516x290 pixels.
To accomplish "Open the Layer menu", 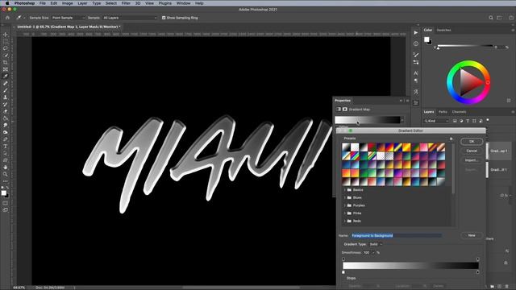I will pos(82,3).
